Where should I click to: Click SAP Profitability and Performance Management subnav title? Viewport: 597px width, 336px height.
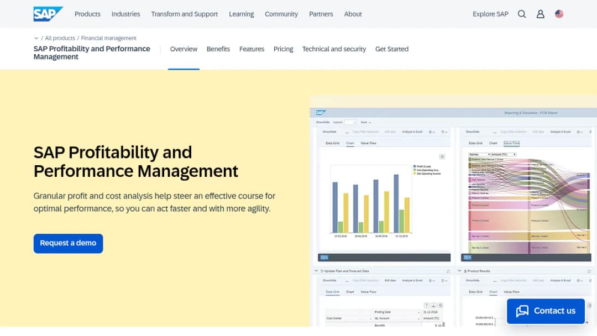click(x=92, y=53)
